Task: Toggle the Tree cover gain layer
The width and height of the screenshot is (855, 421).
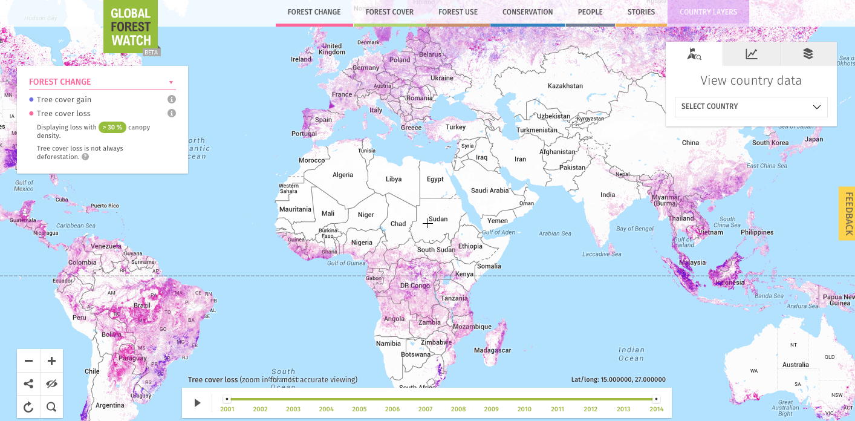Action: pyautogui.click(x=63, y=100)
